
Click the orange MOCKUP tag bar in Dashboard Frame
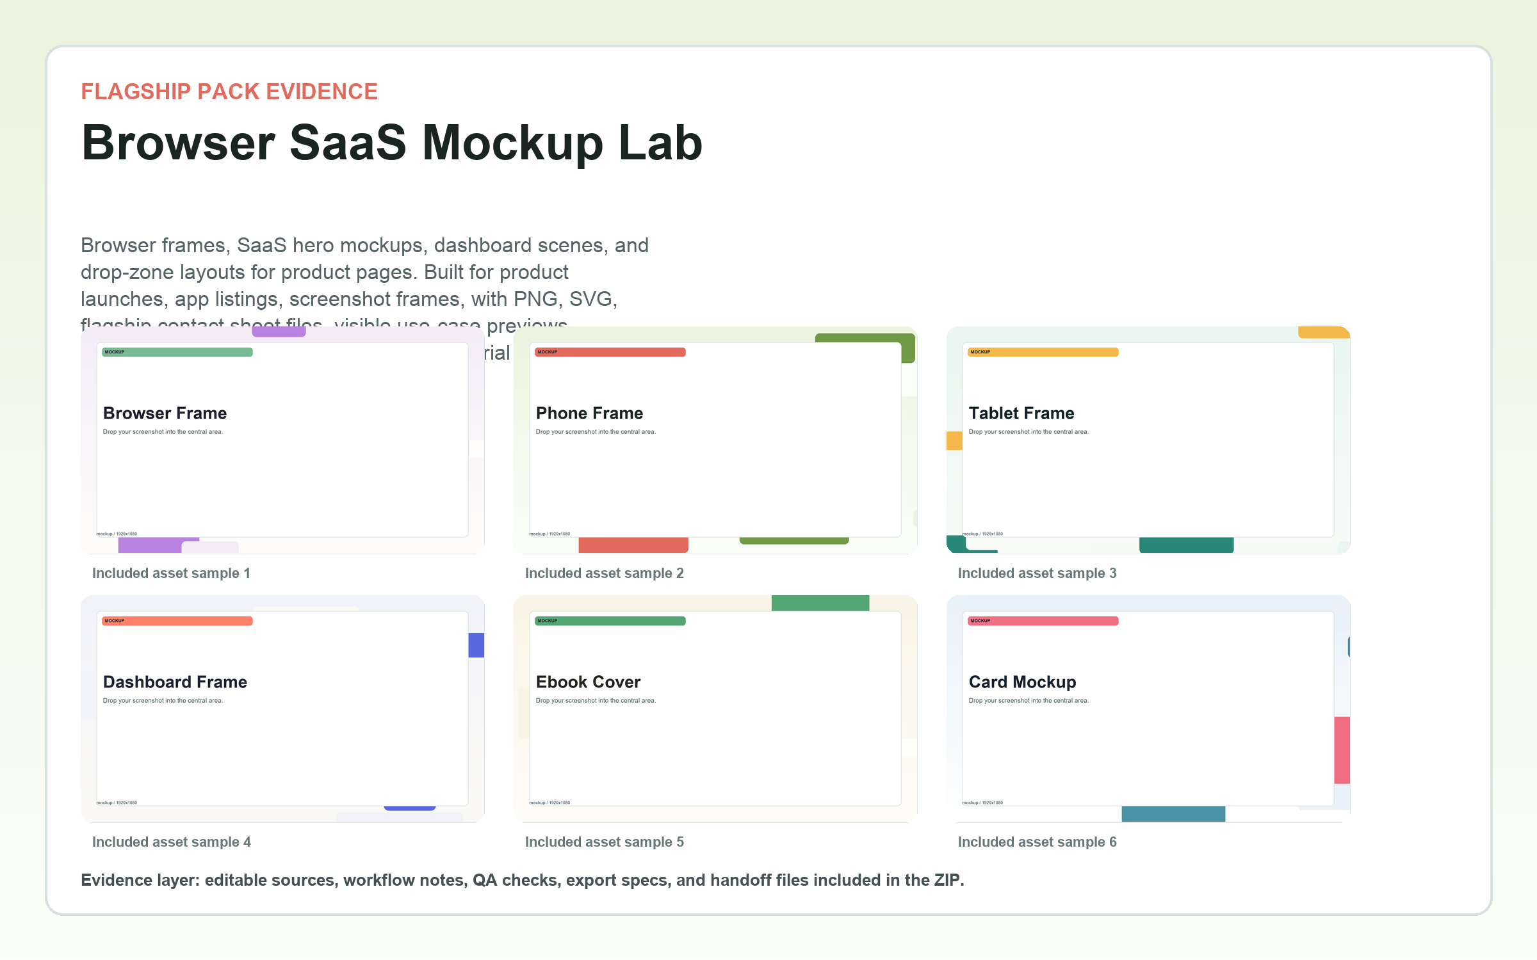(x=177, y=621)
